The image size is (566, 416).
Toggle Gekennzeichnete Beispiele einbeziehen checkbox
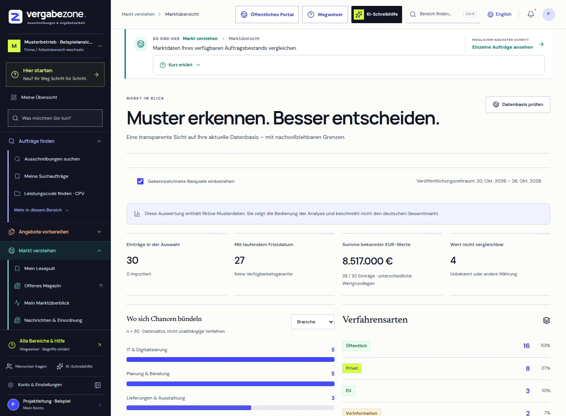pos(140,181)
